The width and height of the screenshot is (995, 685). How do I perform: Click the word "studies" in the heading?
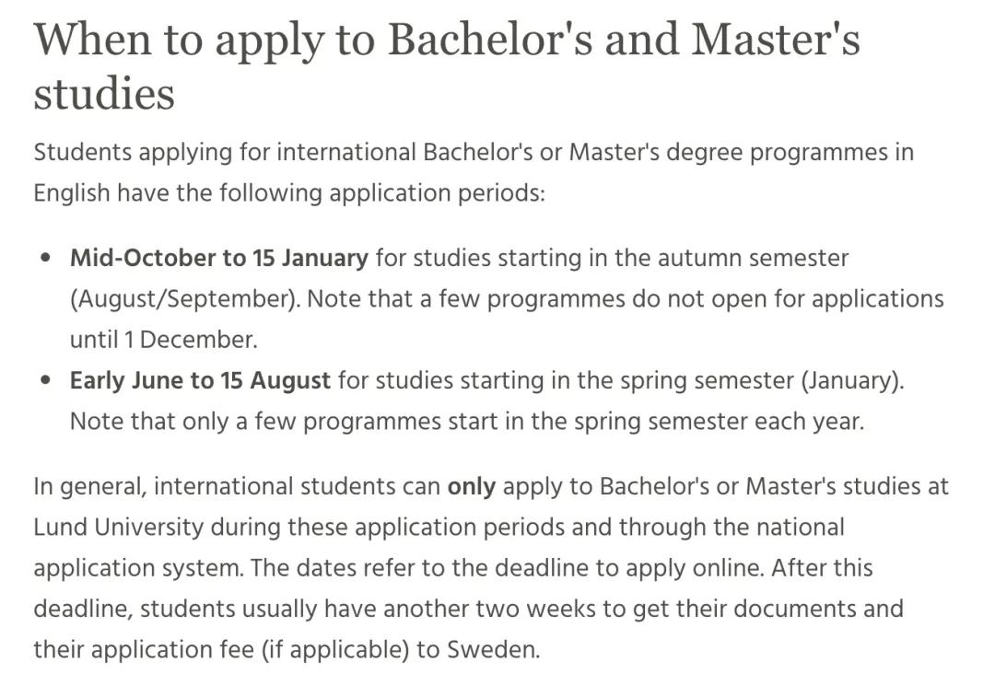[103, 94]
